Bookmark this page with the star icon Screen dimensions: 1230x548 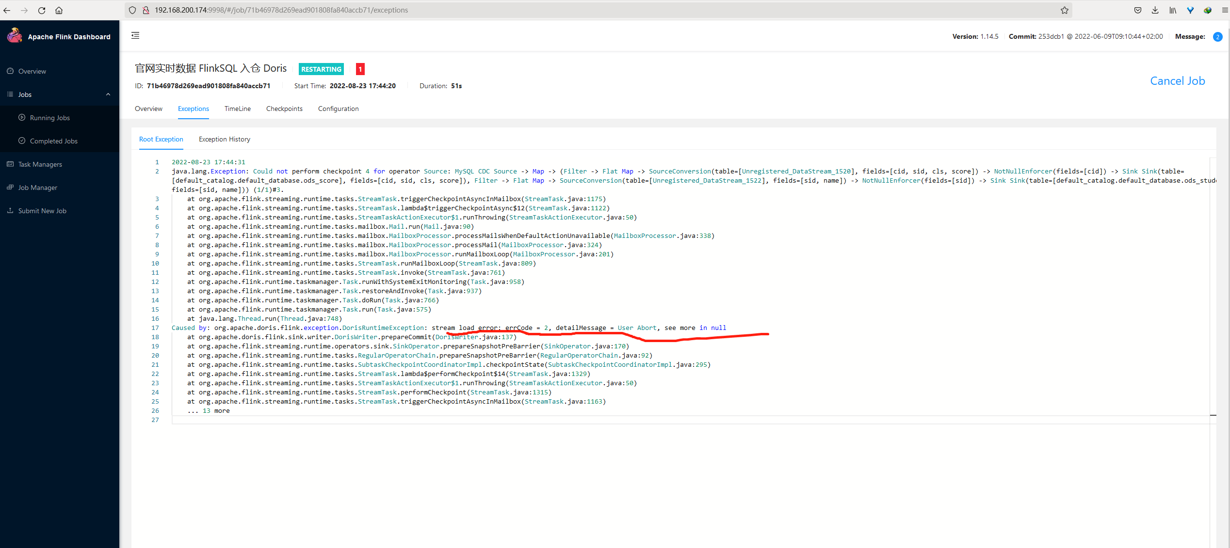(1064, 10)
